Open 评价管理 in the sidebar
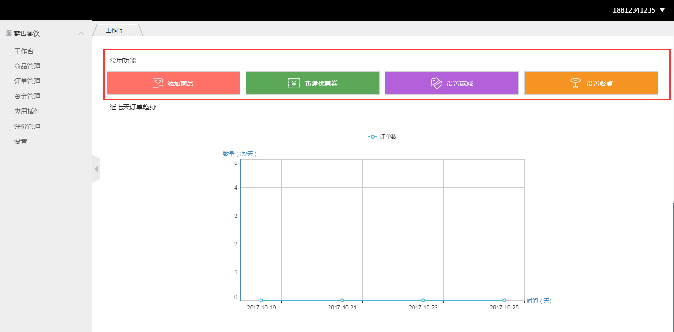674x332 pixels. tap(27, 126)
